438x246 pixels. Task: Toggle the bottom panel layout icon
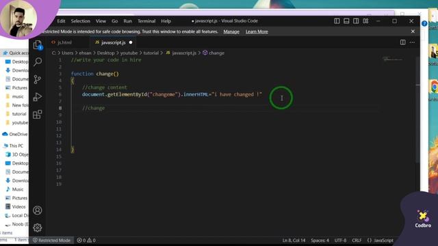click(x=346, y=21)
